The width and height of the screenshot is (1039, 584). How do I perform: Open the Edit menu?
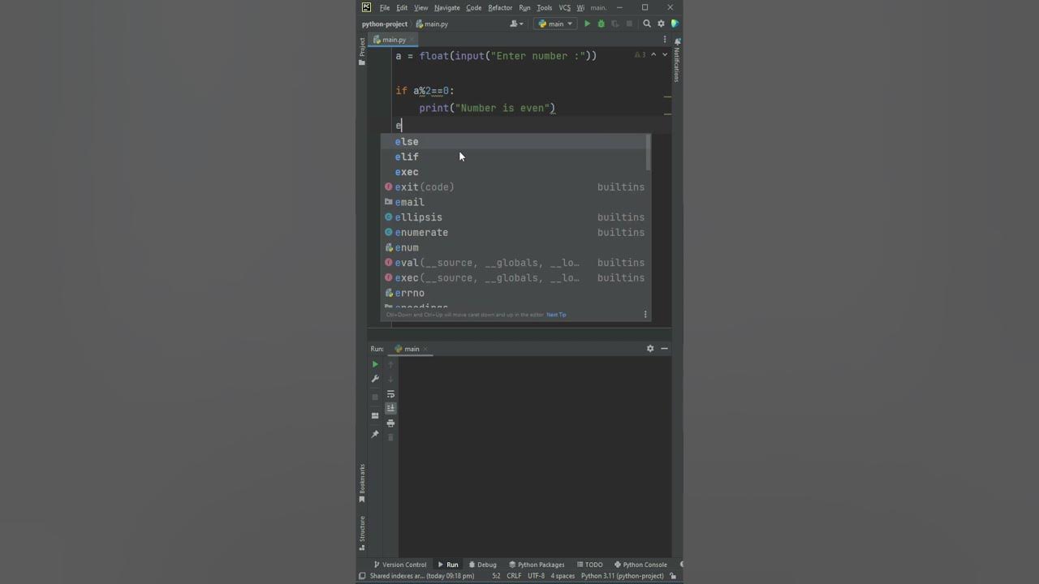pos(402,7)
